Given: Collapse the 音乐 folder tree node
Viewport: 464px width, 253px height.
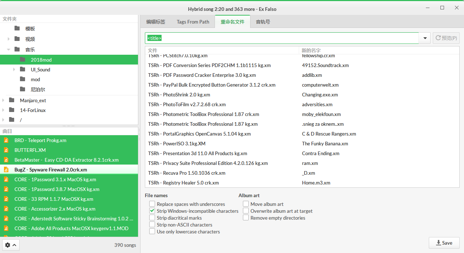Looking at the screenshot, I should (x=9, y=49).
